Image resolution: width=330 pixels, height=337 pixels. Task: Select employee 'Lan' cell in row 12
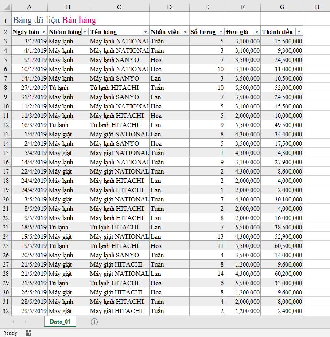pos(169,125)
